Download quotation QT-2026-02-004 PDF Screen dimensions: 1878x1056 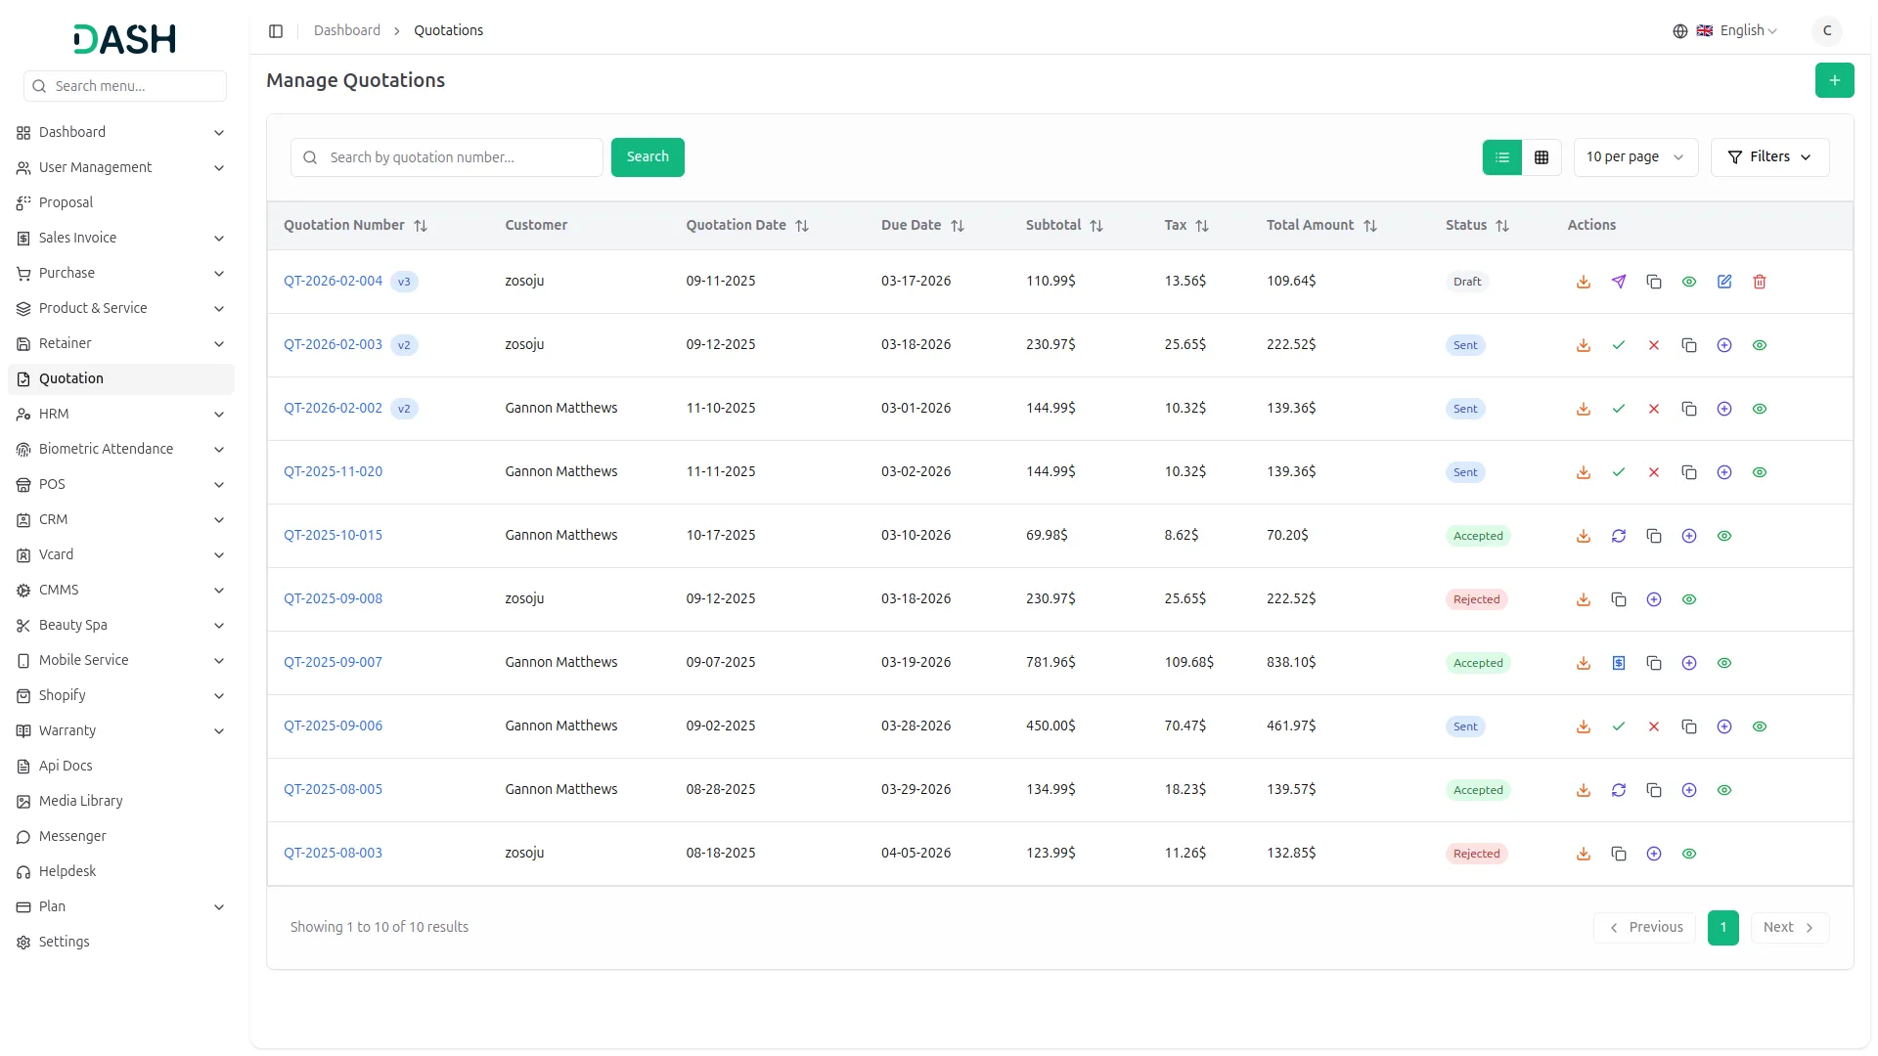point(1583,282)
